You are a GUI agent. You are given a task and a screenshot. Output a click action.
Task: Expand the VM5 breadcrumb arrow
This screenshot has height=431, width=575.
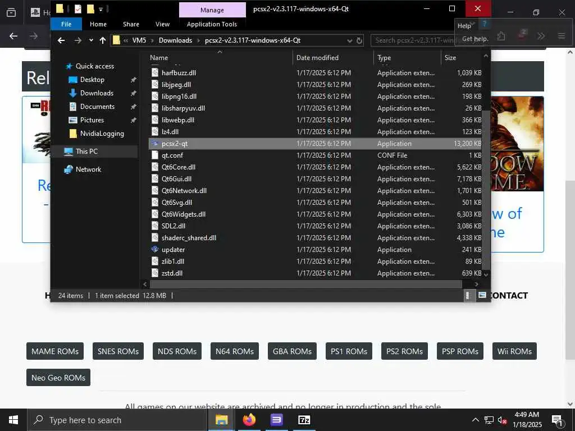152,40
